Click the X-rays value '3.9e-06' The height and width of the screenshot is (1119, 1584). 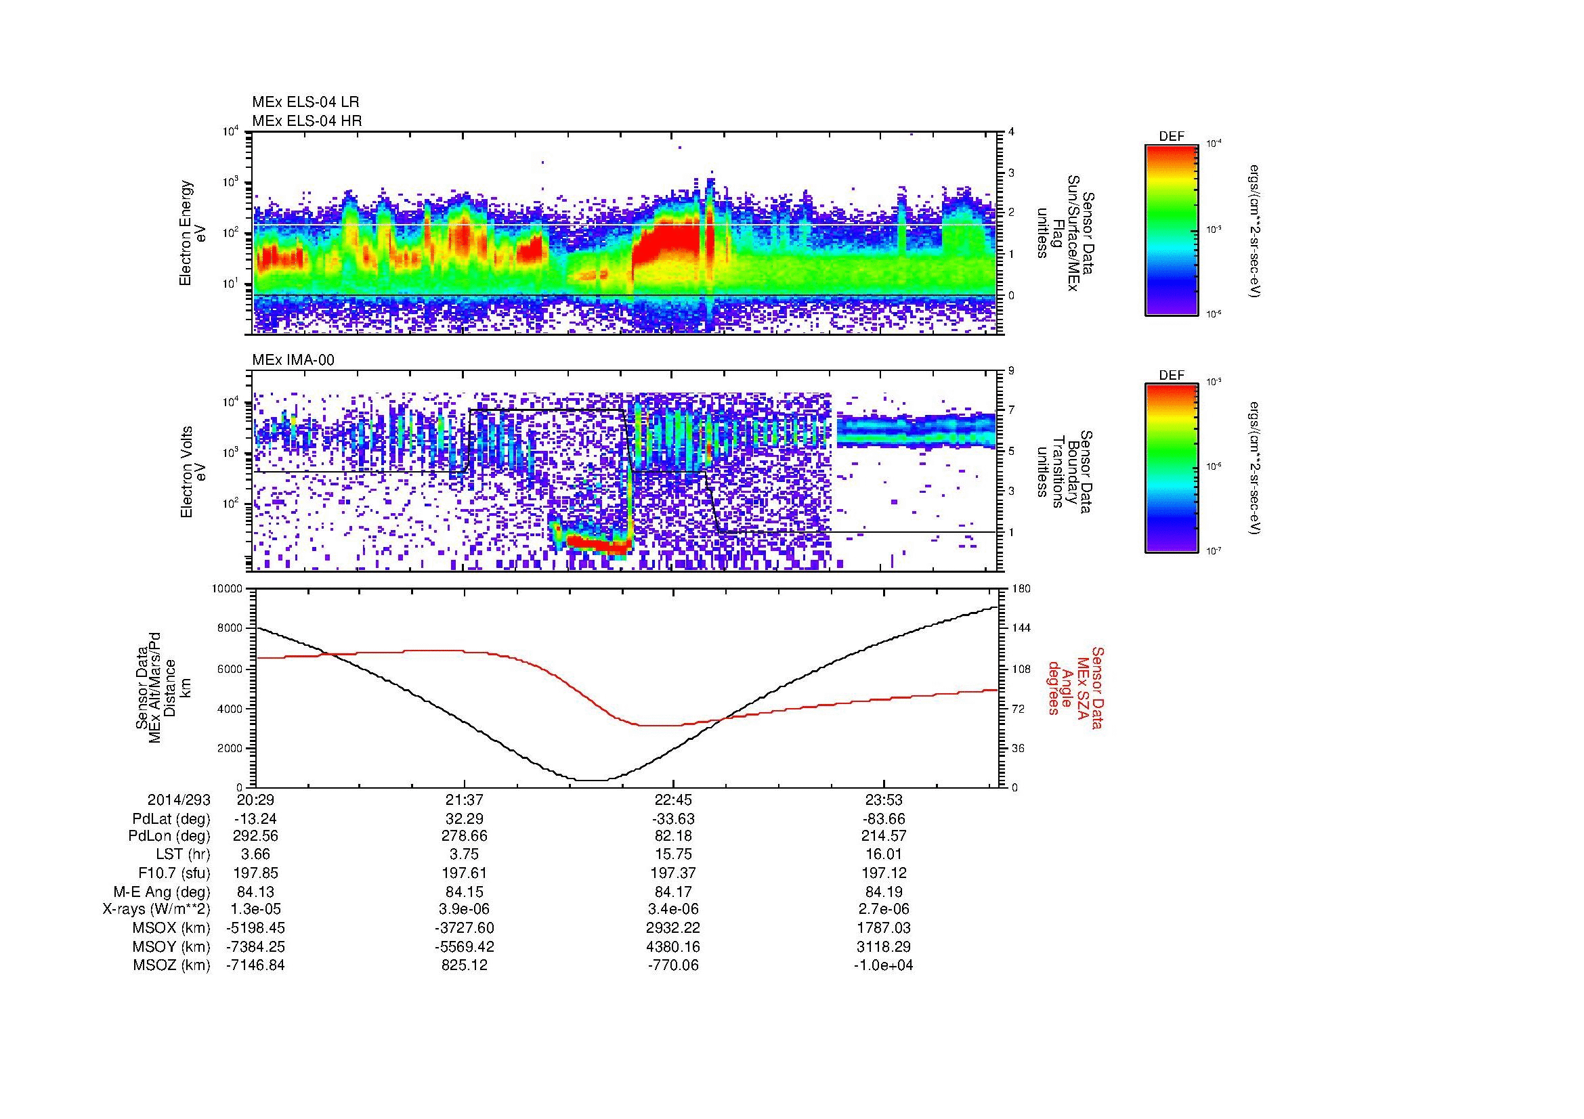coord(465,910)
